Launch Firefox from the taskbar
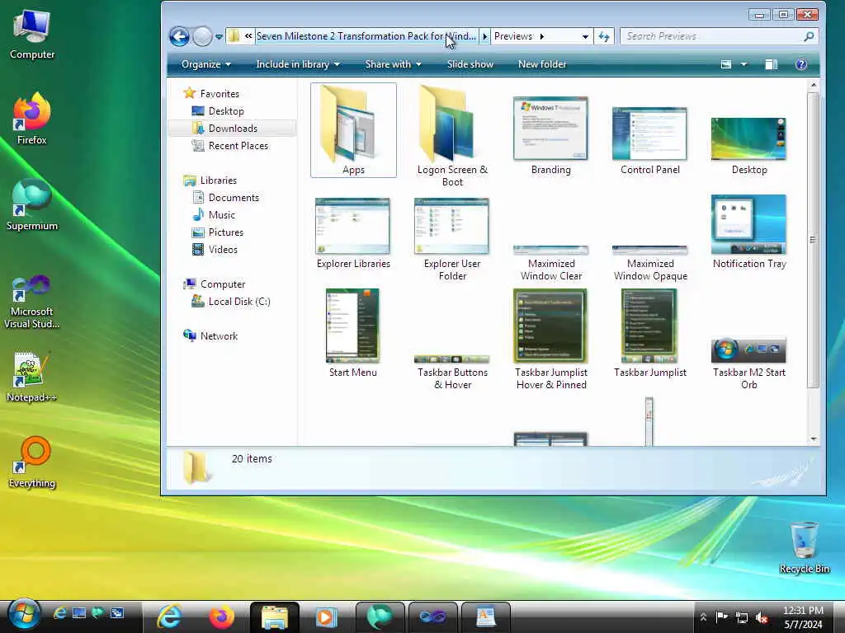 pyautogui.click(x=222, y=617)
